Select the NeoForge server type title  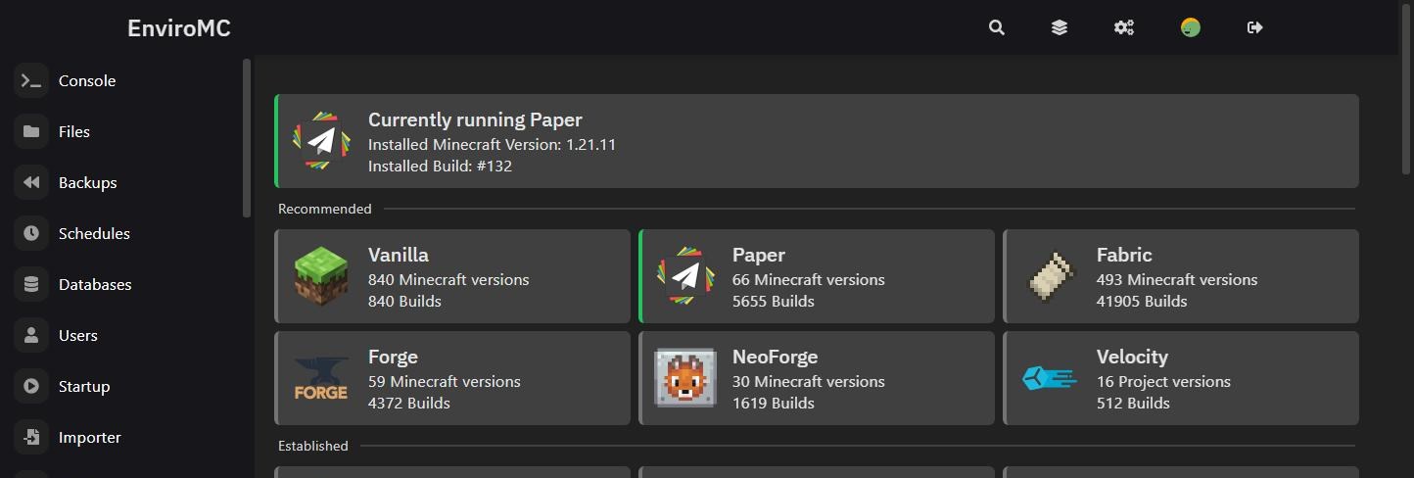click(x=776, y=357)
